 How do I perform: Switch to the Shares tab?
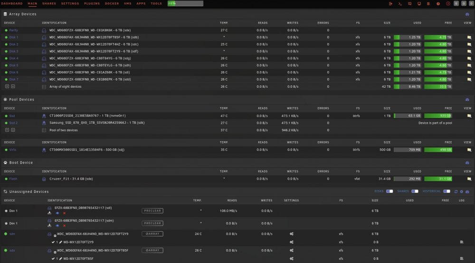coord(49,4)
